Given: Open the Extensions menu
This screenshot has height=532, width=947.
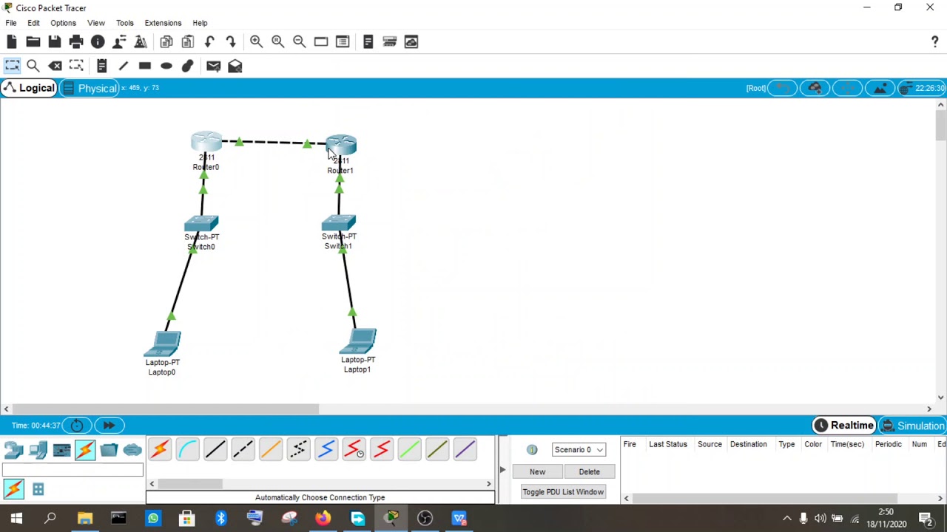Looking at the screenshot, I should tap(163, 23).
